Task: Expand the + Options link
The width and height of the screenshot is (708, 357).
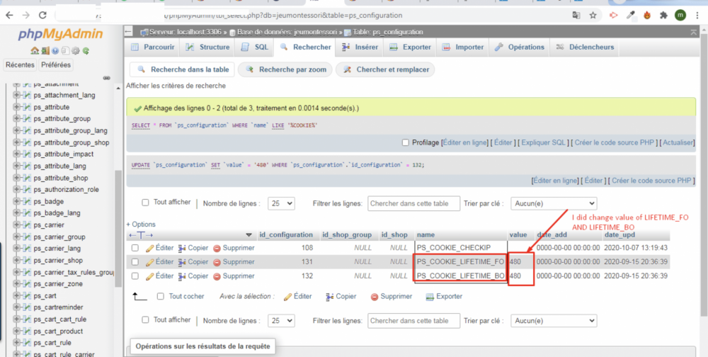Action: [141, 224]
